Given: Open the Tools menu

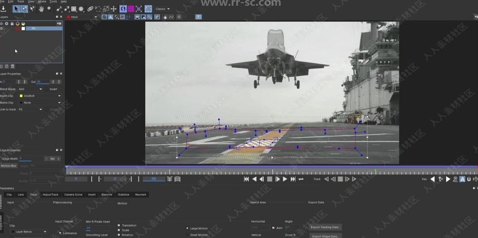Looking at the screenshot, I should pyautogui.click(x=53, y=2).
